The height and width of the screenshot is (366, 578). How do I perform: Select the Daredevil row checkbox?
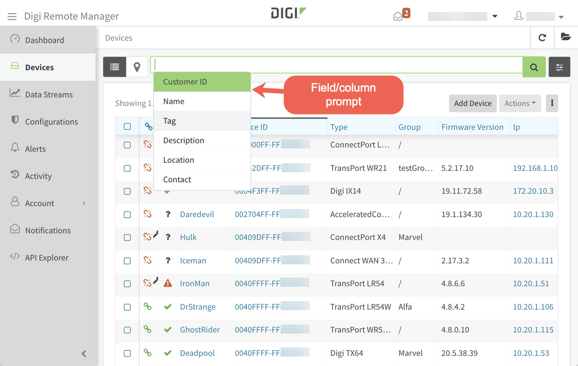coord(127,214)
